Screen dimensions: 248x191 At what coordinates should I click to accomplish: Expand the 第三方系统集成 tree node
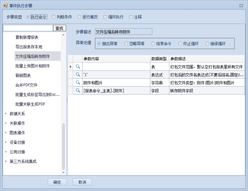[6, 161]
